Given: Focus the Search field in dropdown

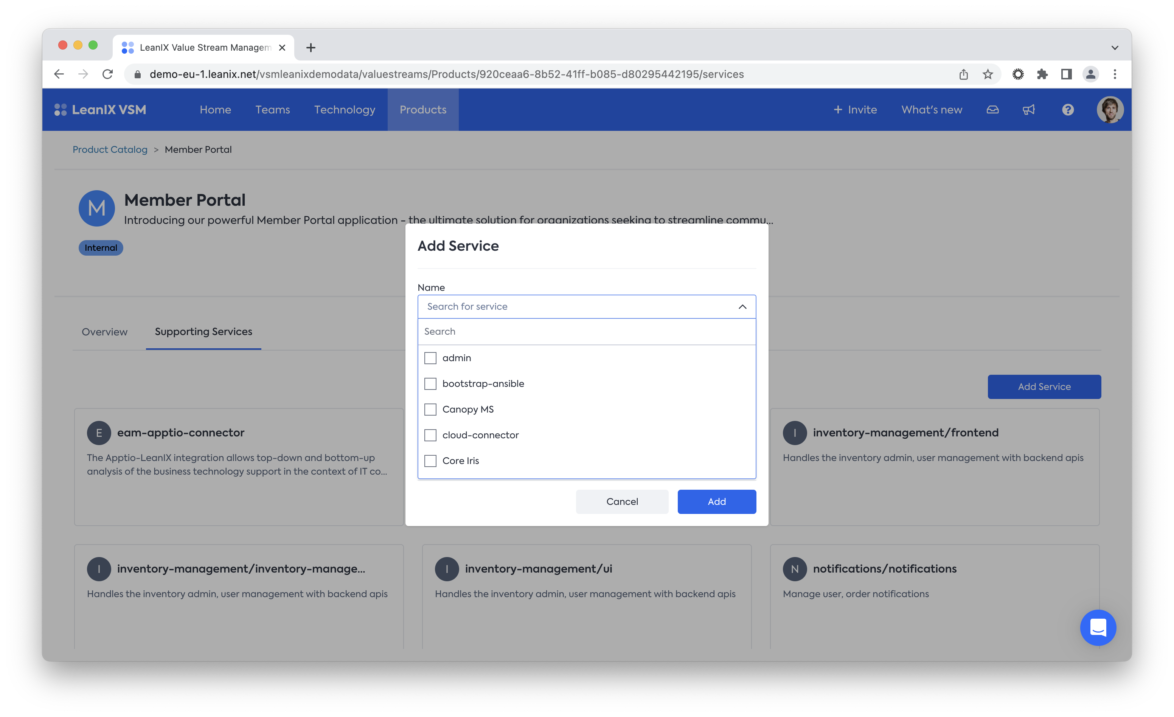Looking at the screenshot, I should tap(586, 331).
